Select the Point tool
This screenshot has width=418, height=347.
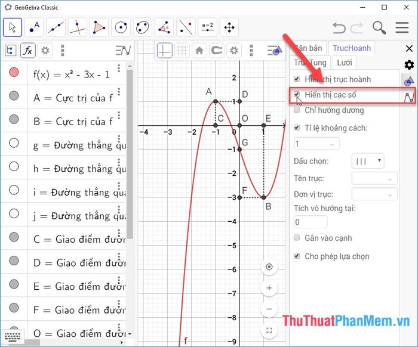click(34, 27)
